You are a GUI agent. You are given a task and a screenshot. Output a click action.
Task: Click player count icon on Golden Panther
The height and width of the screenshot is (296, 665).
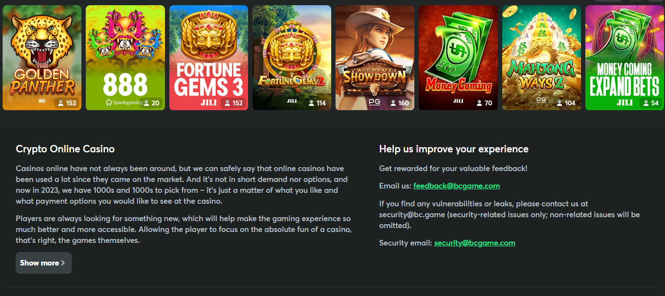click(x=61, y=103)
